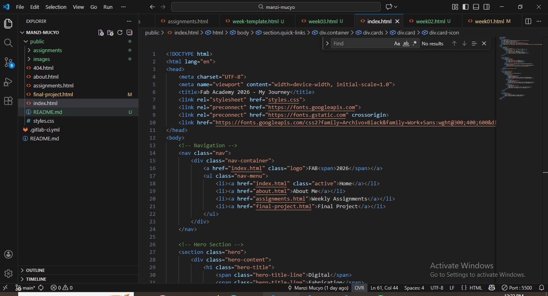Open Run and Debug view icon

(x=8, y=82)
